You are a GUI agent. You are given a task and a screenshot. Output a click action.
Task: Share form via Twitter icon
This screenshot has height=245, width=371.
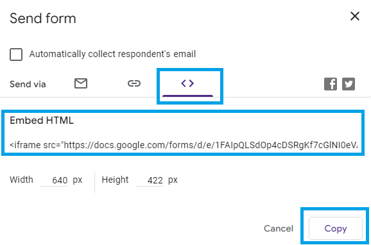tap(349, 84)
